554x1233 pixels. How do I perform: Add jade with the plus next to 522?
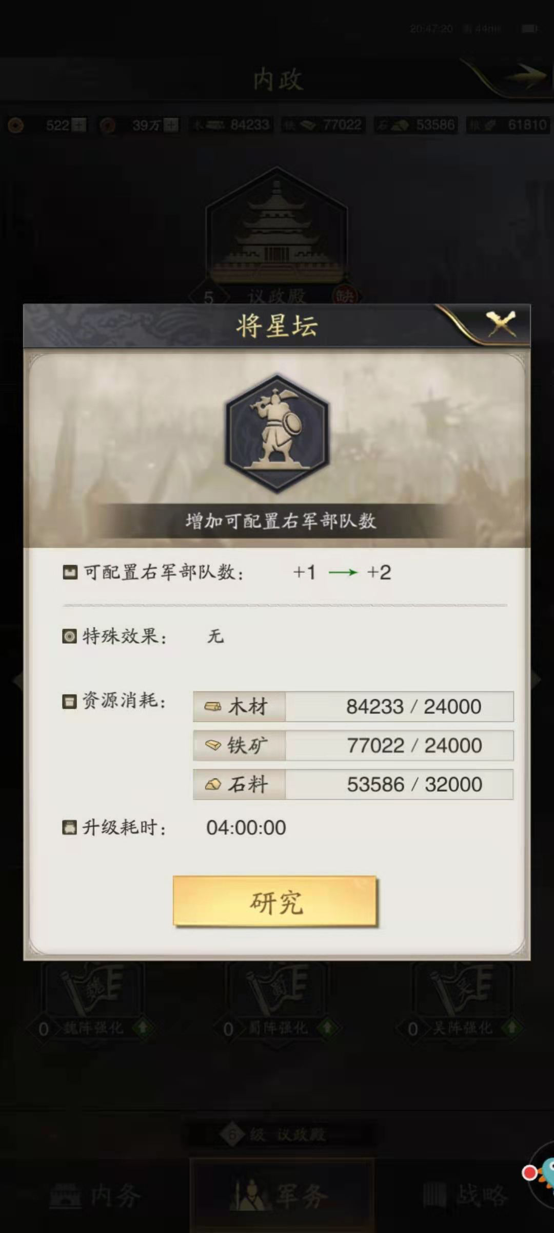click(x=79, y=125)
